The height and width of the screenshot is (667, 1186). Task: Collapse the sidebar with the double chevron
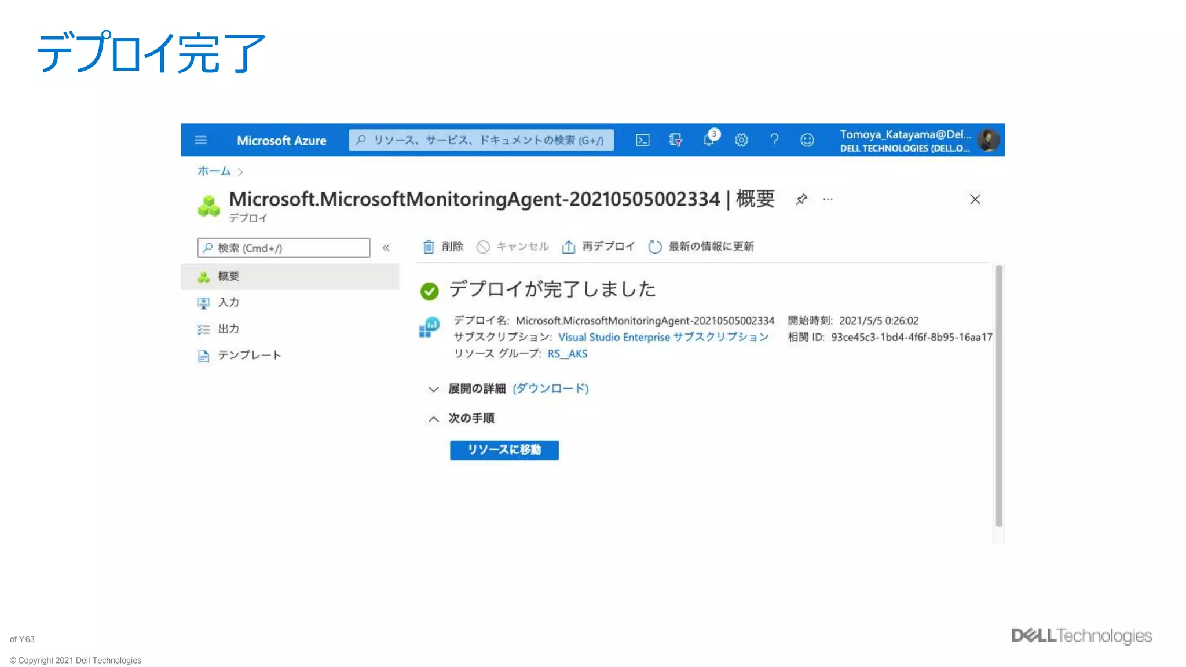386,248
